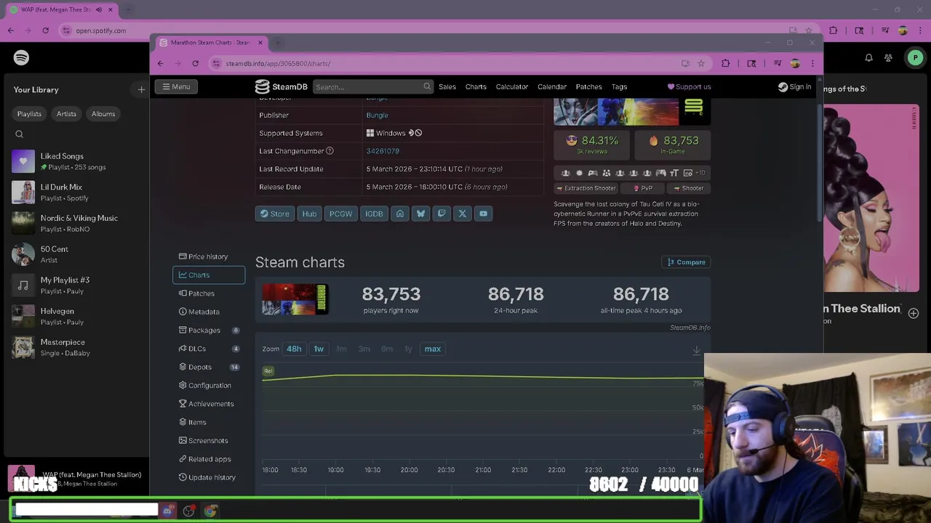Click the YouTube icon button

[484, 214]
